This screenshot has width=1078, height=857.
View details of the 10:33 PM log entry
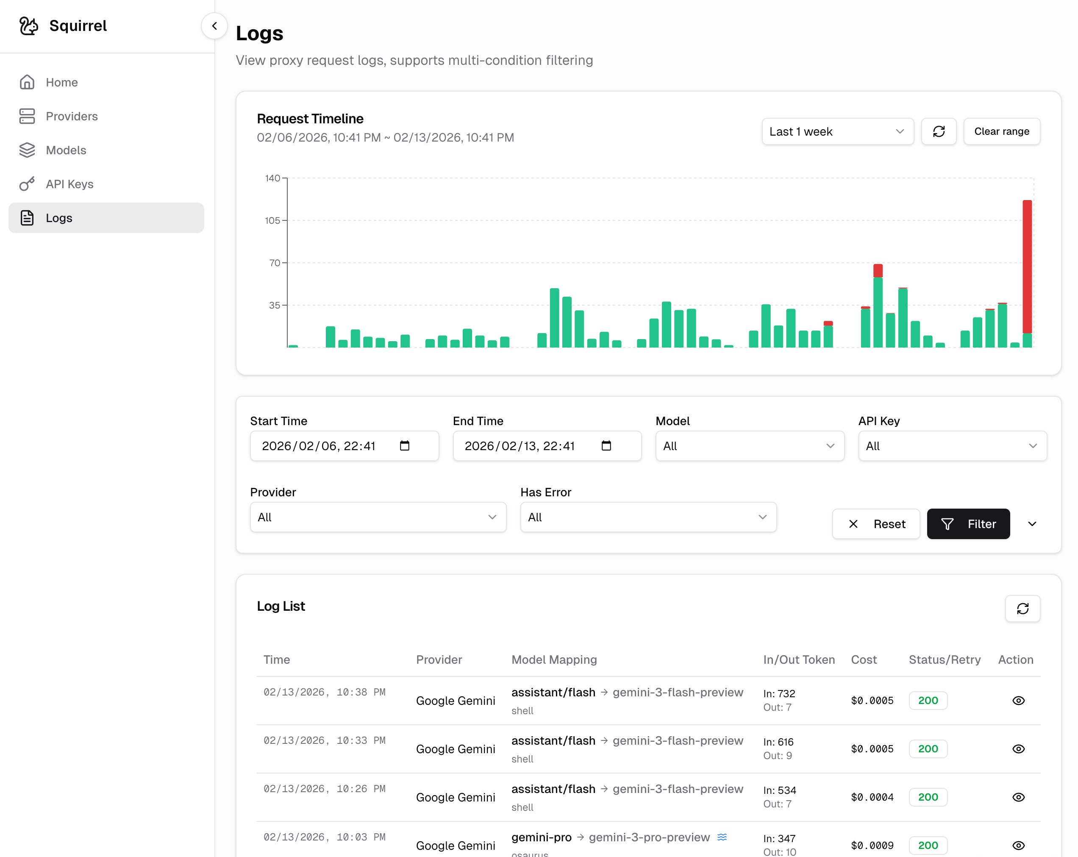point(1019,748)
